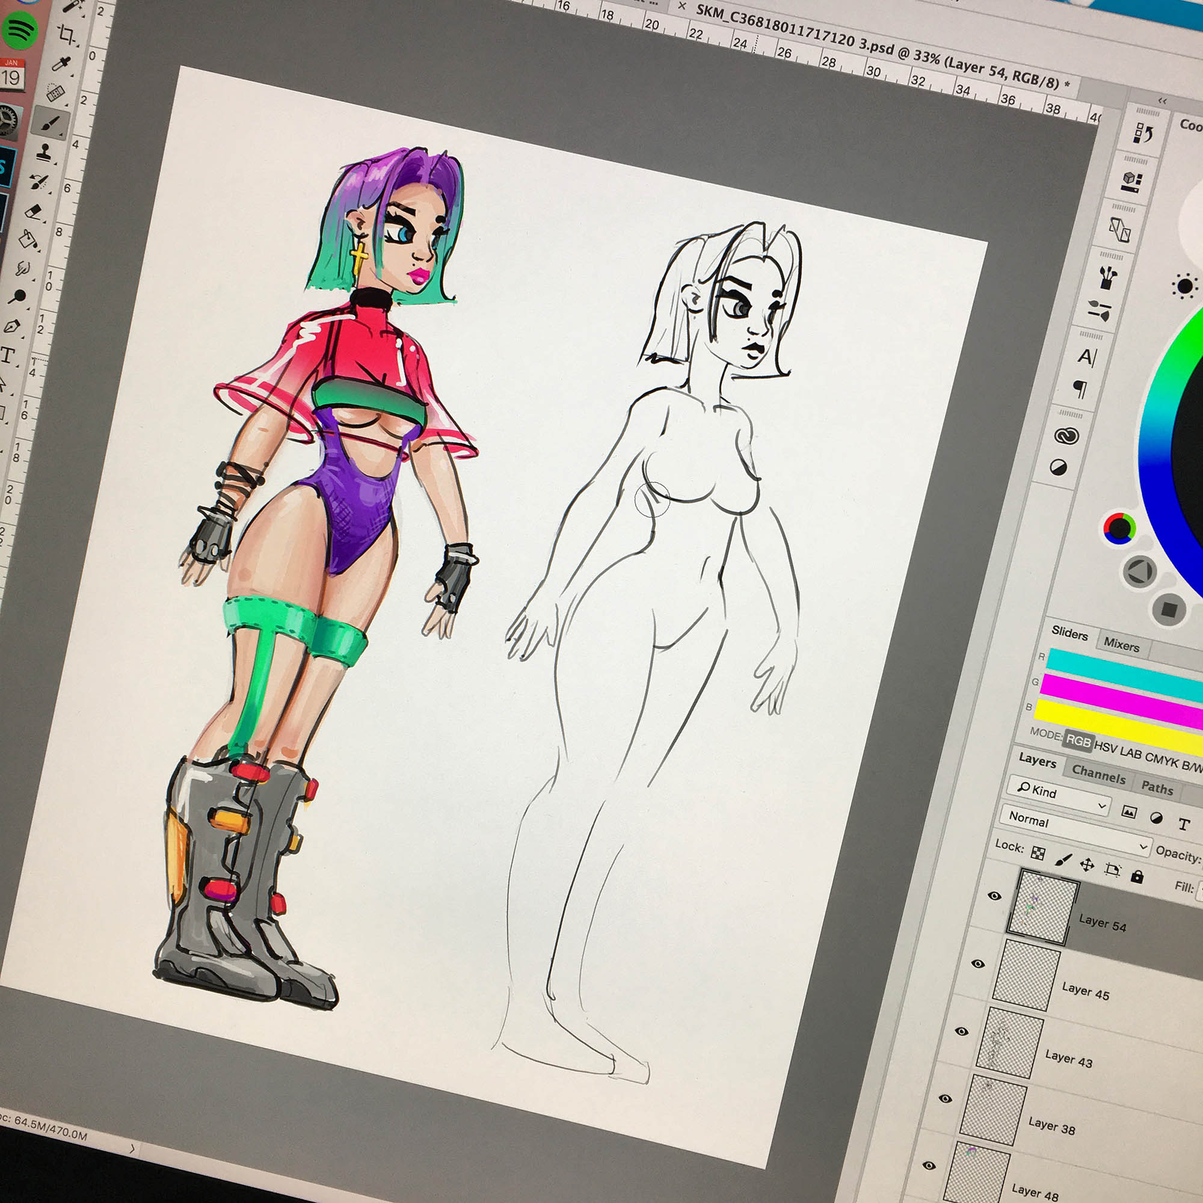The height and width of the screenshot is (1203, 1203).
Task: Choose HSV color mode
Action: point(1105,747)
